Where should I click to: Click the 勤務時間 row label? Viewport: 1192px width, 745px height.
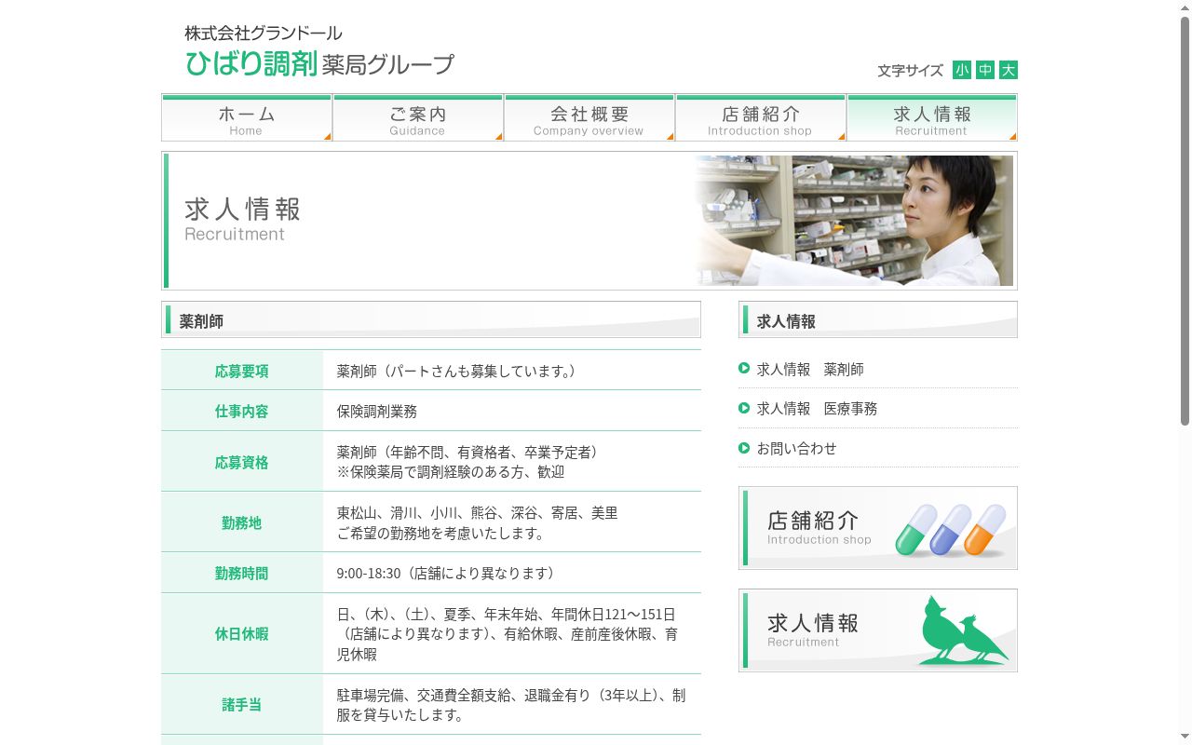click(x=242, y=573)
